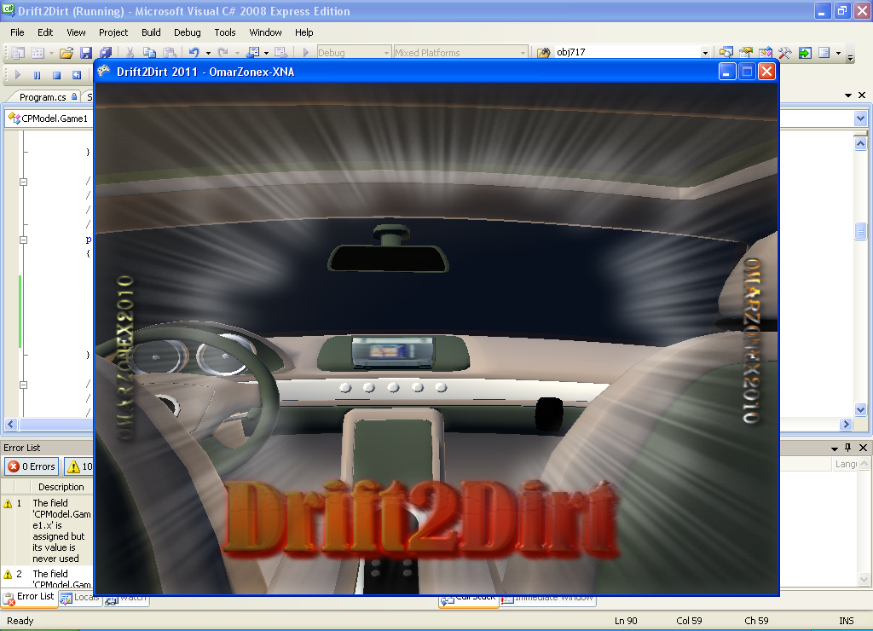The height and width of the screenshot is (631, 873).
Task: Open the Toolbox hammer and wrench icon
Action: coord(785,52)
